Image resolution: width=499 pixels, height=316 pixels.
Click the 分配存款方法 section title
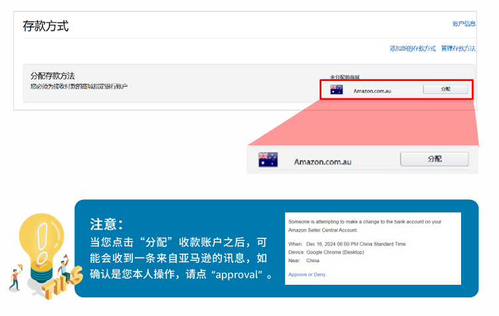click(x=52, y=76)
